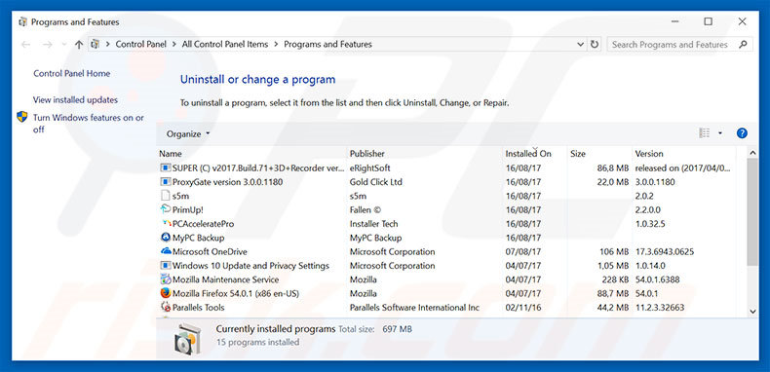Open View installed updates link
Screen dimensions: 770x372
coord(75,99)
